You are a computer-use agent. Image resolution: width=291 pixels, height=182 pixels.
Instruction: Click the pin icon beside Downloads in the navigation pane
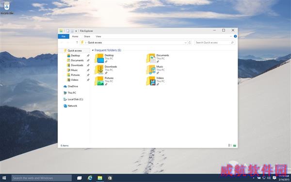(88, 65)
